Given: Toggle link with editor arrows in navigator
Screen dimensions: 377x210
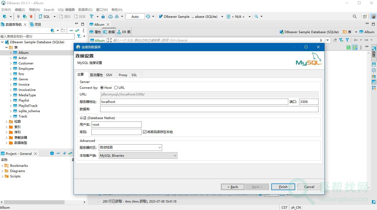Looking at the screenshot, I should tap(77, 30).
